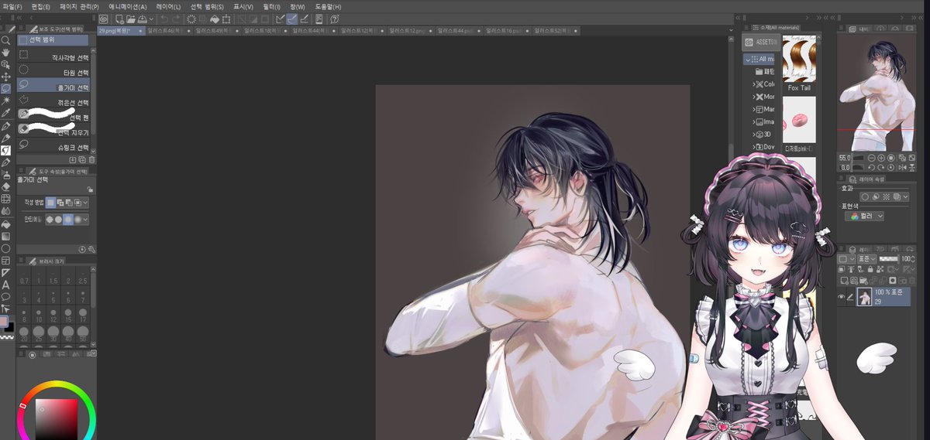
Task: Click Zoom in icon in Navigator
Action: [883, 158]
